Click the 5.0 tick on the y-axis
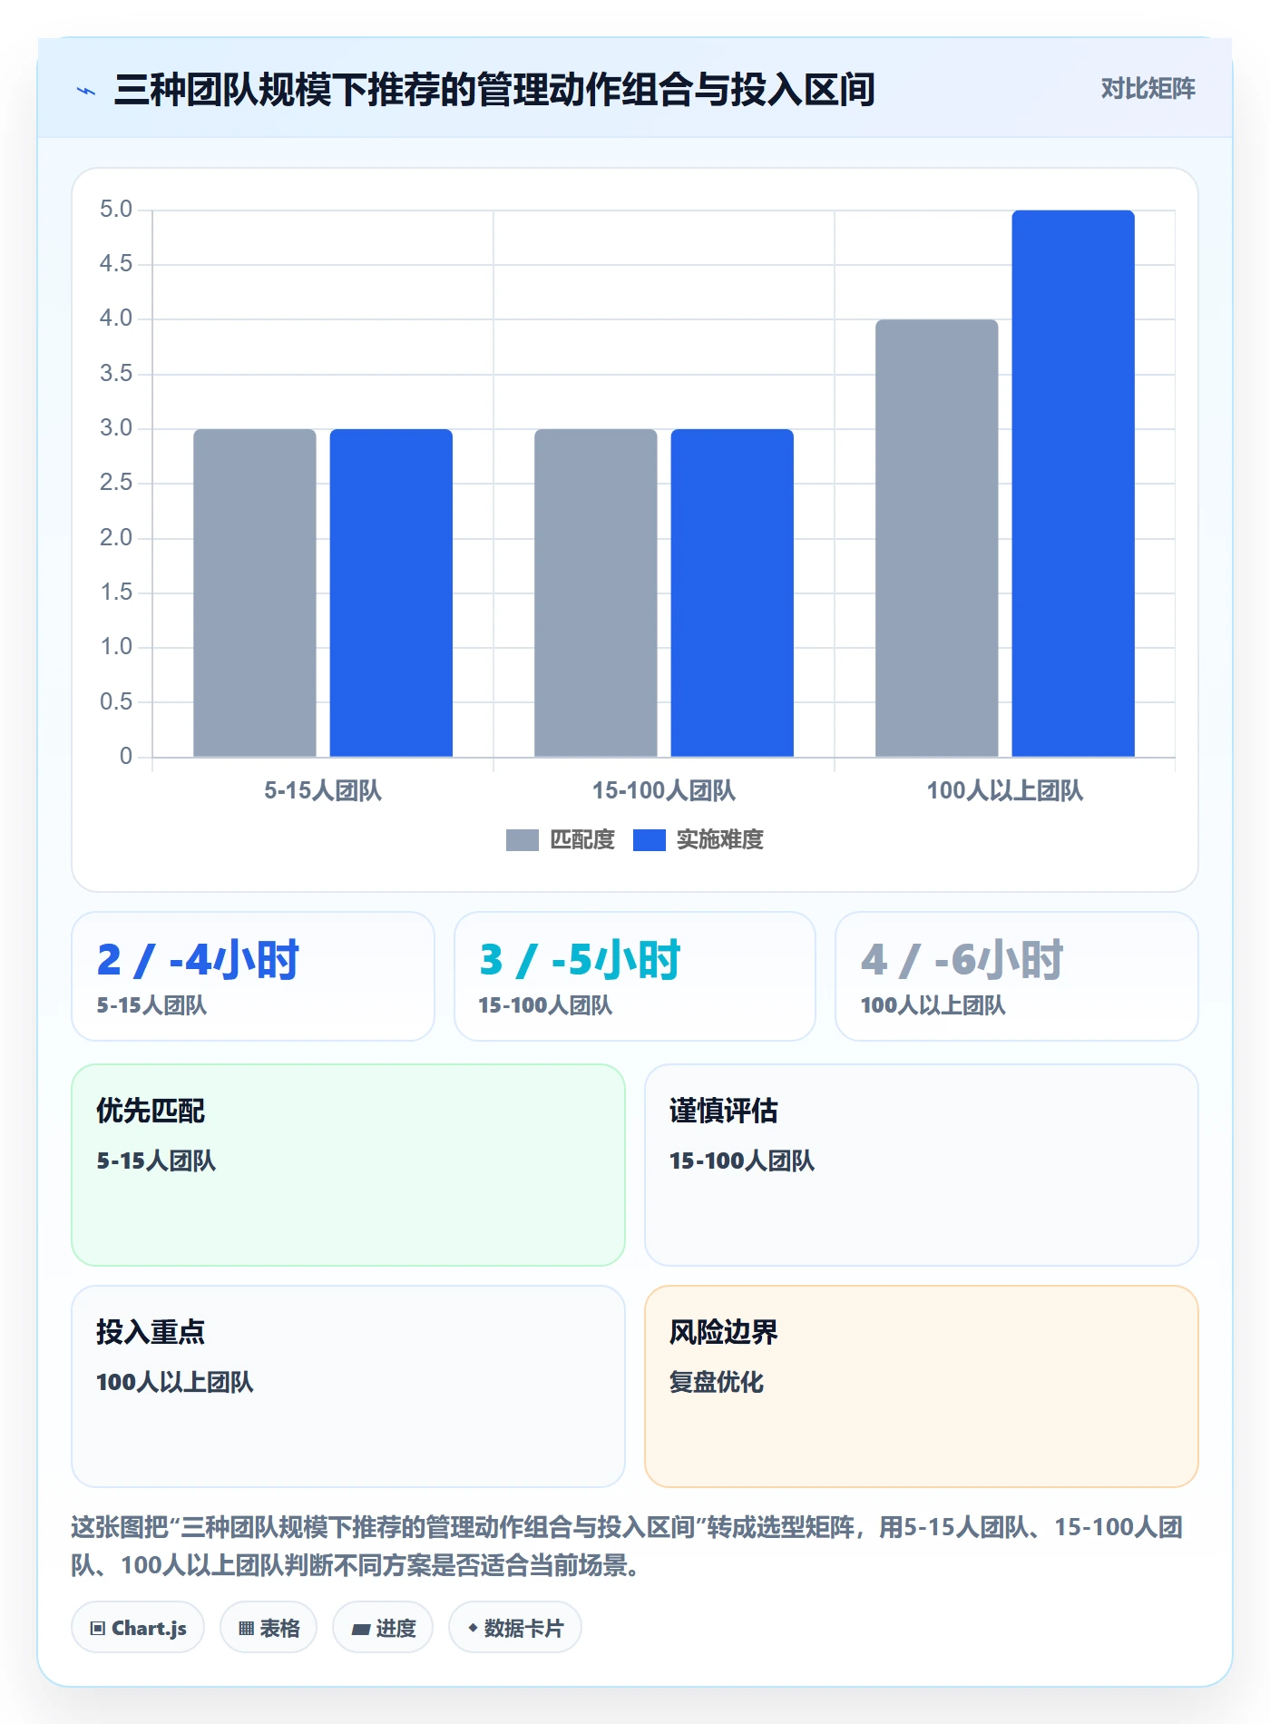 [116, 210]
